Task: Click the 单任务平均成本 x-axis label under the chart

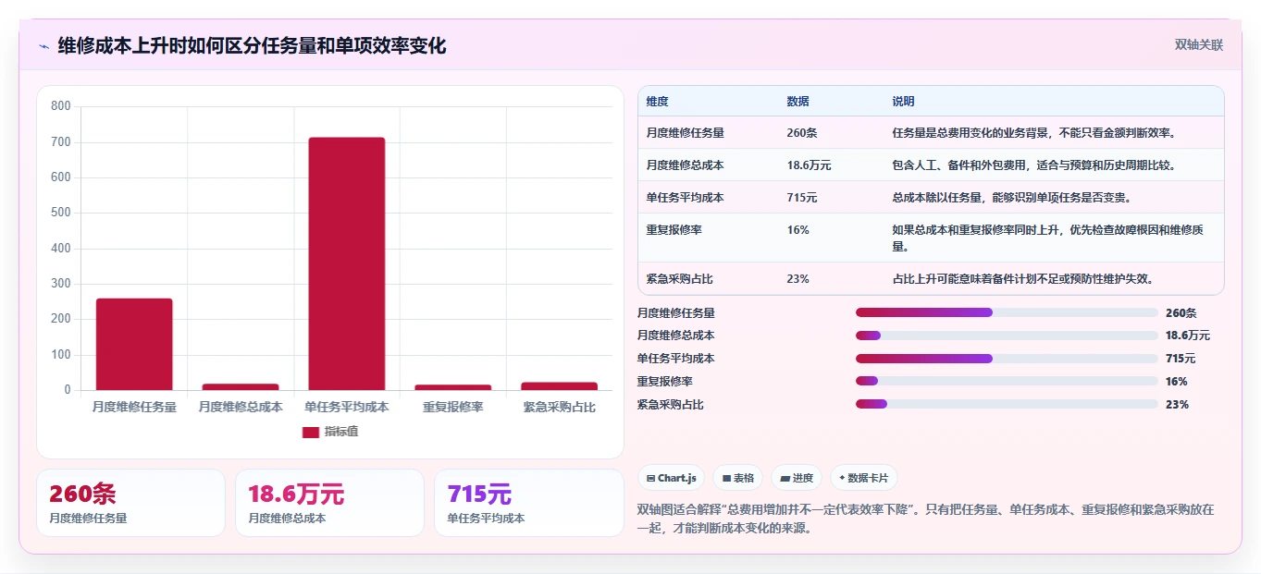Action: tap(347, 407)
